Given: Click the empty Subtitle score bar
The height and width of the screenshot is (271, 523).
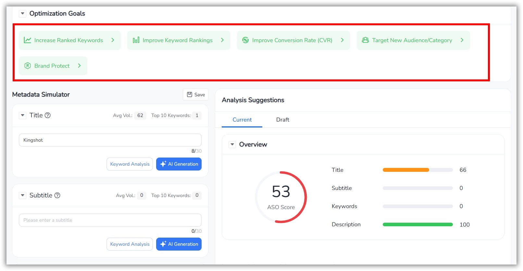Looking at the screenshot, I should pyautogui.click(x=418, y=188).
